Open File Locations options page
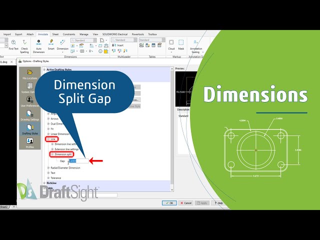Image resolution: width=320 pixels, height=240 pixels. 30,74
